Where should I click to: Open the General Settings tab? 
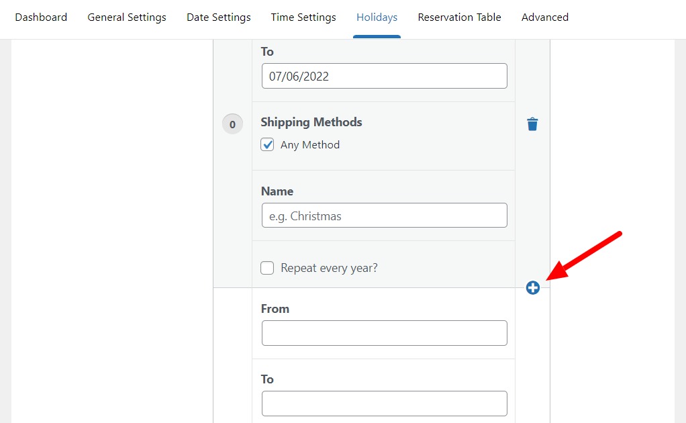tap(126, 17)
